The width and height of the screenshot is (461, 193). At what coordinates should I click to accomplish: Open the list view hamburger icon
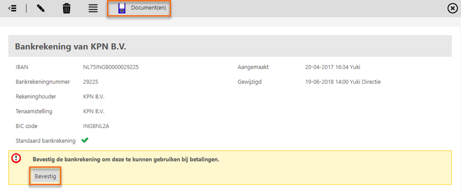pos(93,8)
